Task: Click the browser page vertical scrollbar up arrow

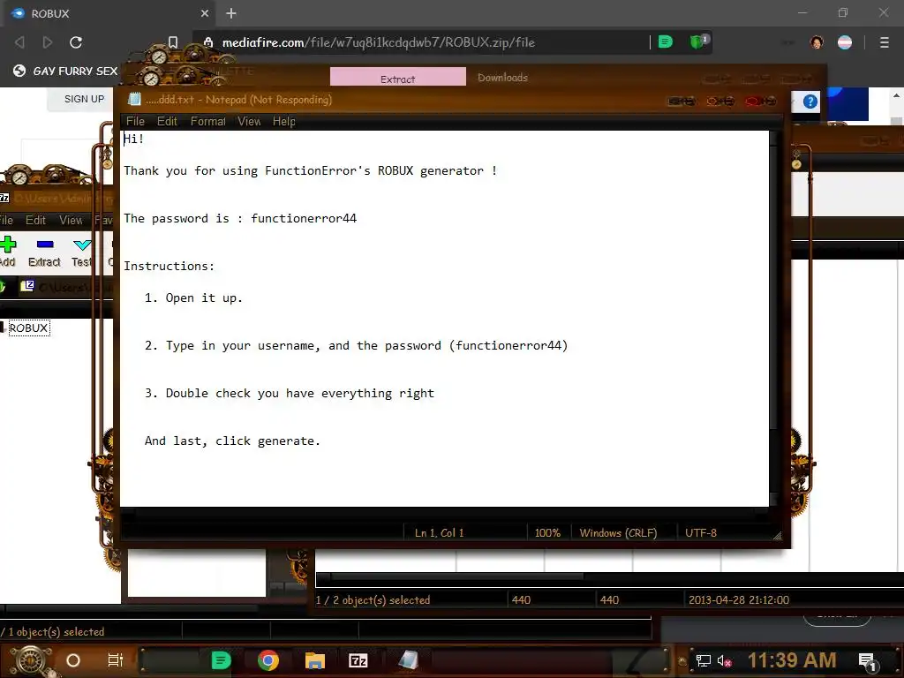Action: 897,95
